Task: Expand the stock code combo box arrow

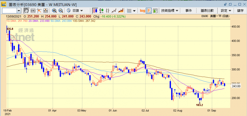Action: [19, 11]
